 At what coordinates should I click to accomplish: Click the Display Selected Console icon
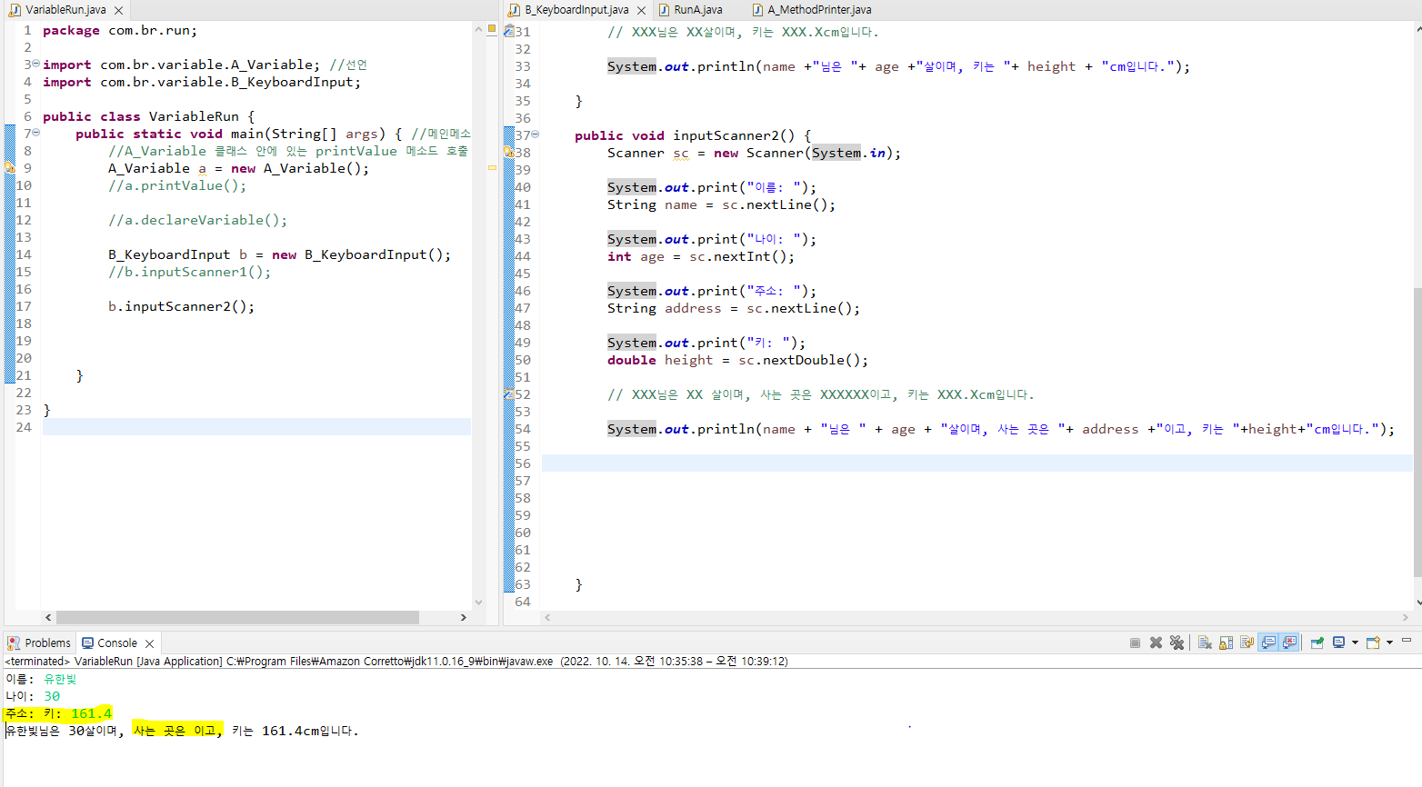tap(1339, 643)
